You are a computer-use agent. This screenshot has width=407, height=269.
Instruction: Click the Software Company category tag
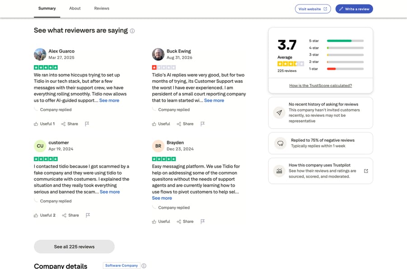coord(122,265)
